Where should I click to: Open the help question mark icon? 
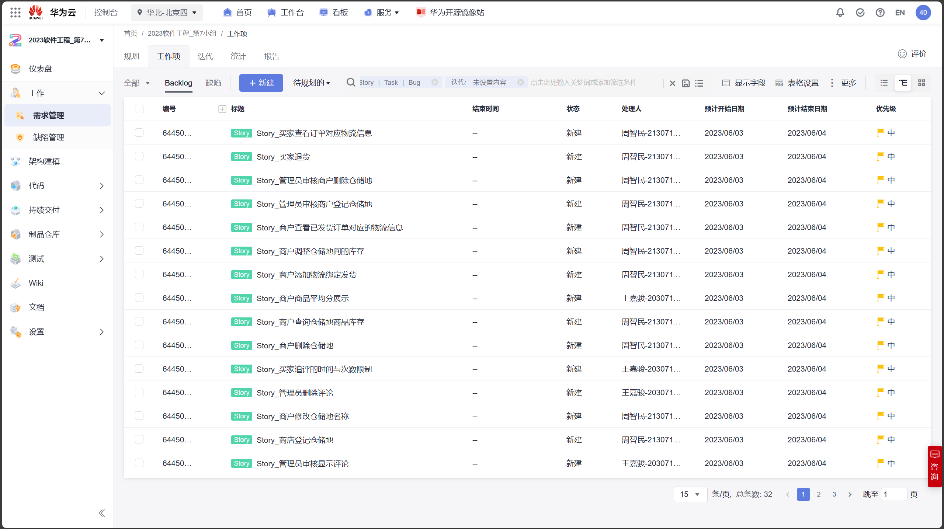click(880, 13)
